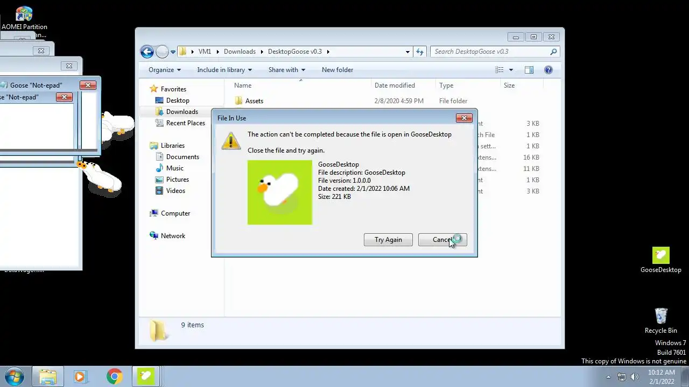
Task: Click New folder in toolbar
Action: (x=338, y=70)
